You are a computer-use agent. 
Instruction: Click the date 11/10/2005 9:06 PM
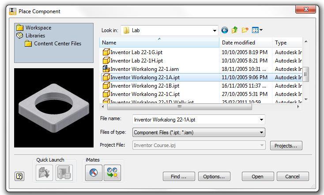245,77
